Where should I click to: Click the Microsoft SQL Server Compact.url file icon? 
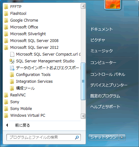(12, 54)
